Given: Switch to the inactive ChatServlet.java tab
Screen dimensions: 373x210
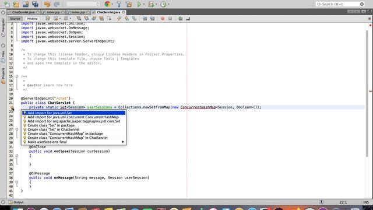Looking at the screenshot, I should click(x=23, y=12).
